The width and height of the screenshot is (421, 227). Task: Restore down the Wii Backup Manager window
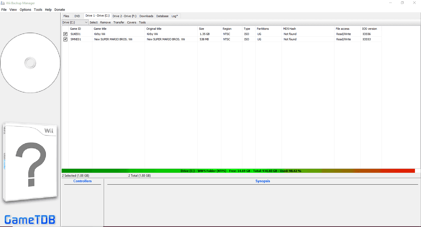(x=402, y=3)
